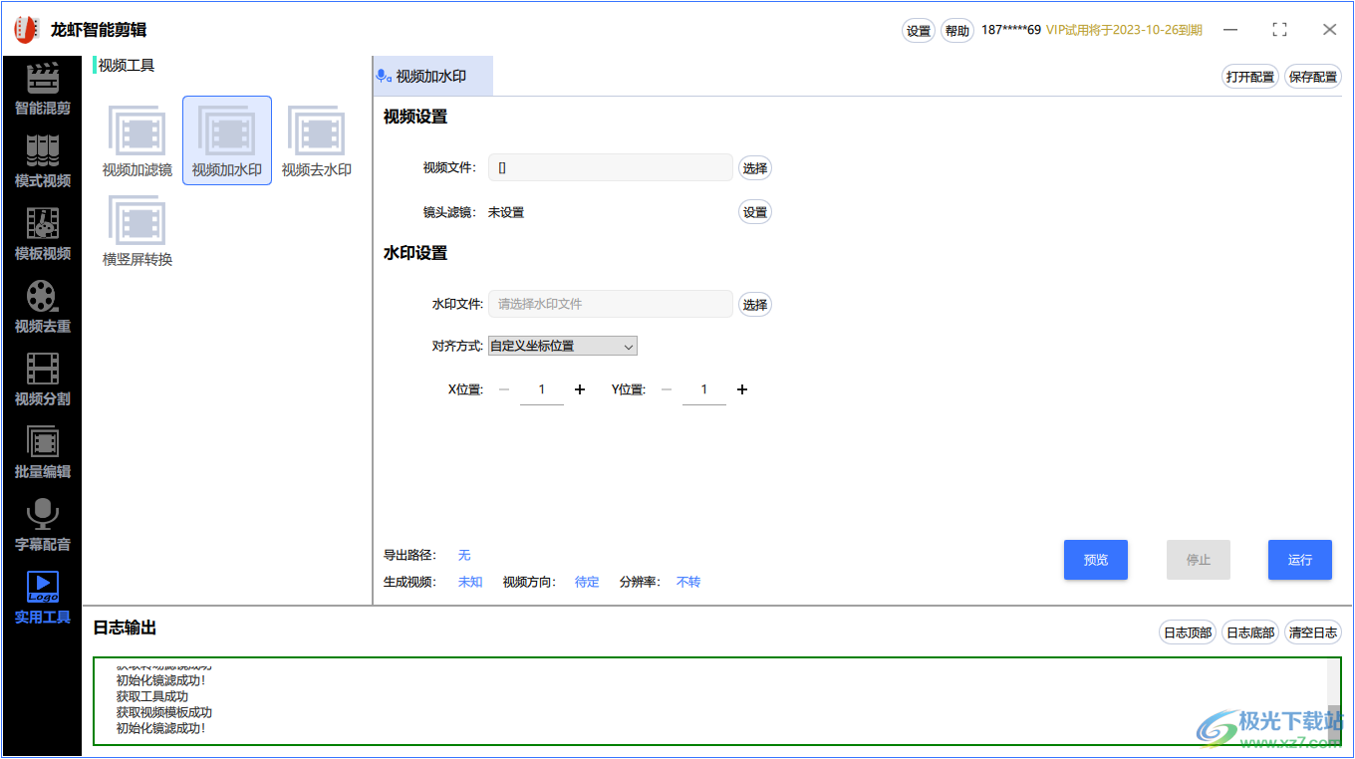Run the task with 运行 button
The width and height of the screenshot is (1355, 759).
coord(1299,560)
